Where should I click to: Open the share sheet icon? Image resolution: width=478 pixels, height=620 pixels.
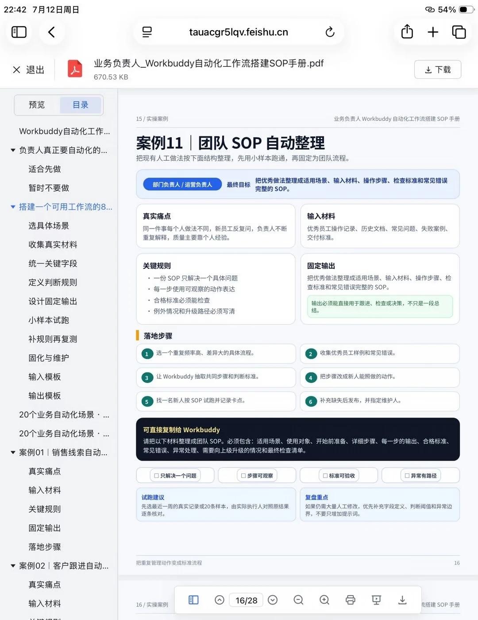(407, 31)
